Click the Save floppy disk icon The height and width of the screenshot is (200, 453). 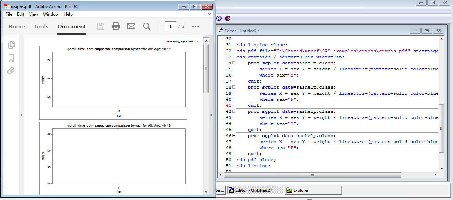[101, 26]
